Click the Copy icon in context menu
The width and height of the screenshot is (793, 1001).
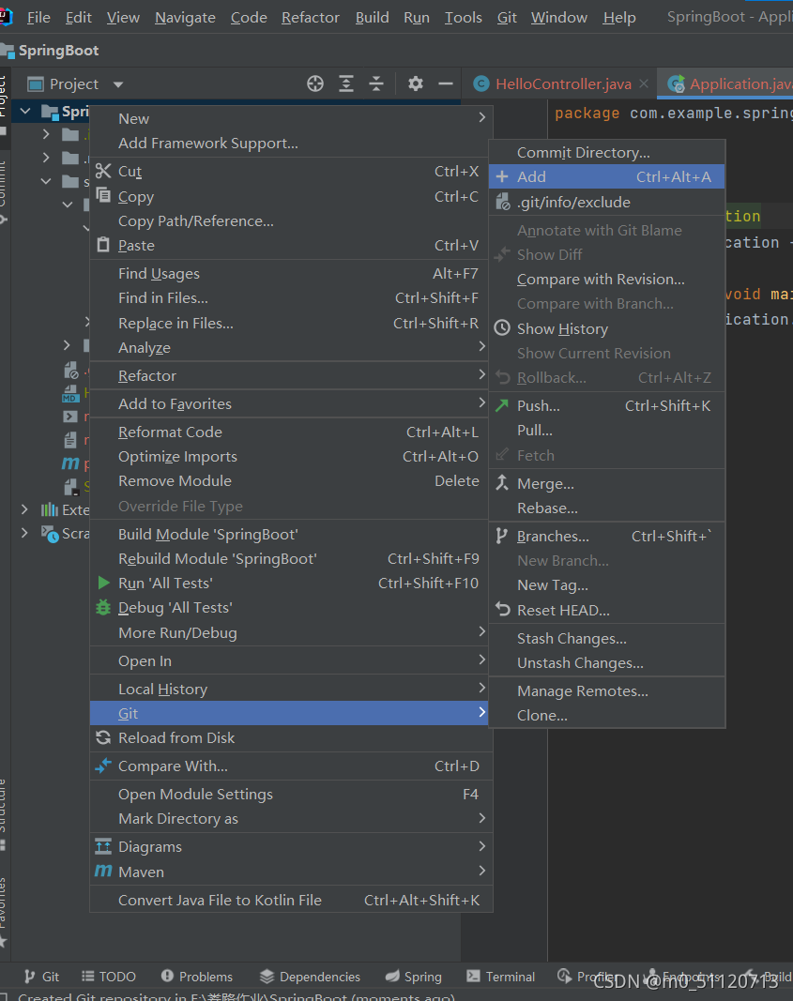tap(103, 195)
